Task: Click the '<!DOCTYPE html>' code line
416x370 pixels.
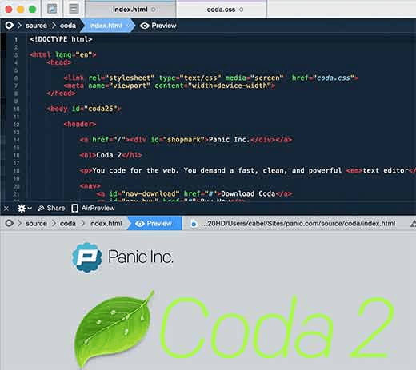Action: click(61, 39)
